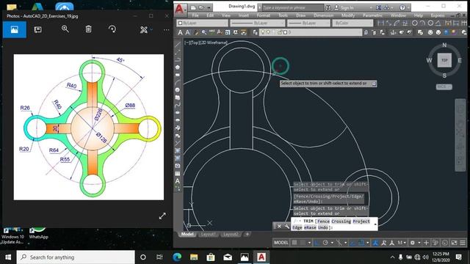Select the Circle draw tool

point(178,89)
